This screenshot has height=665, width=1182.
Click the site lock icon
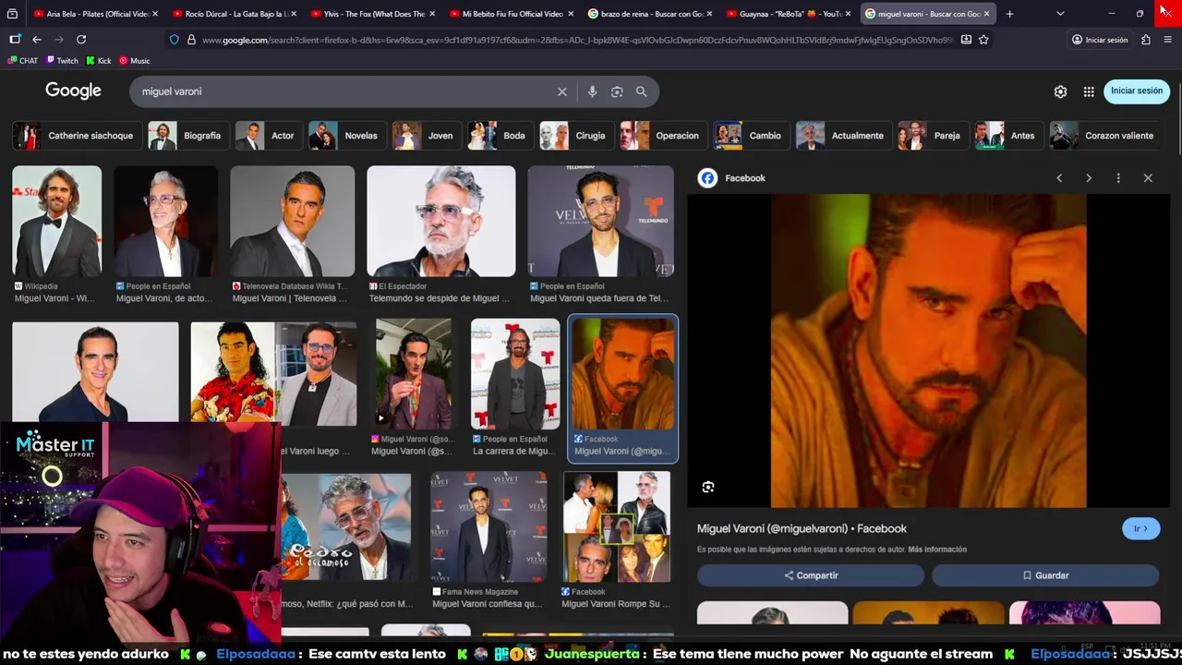click(x=191, y=40)
